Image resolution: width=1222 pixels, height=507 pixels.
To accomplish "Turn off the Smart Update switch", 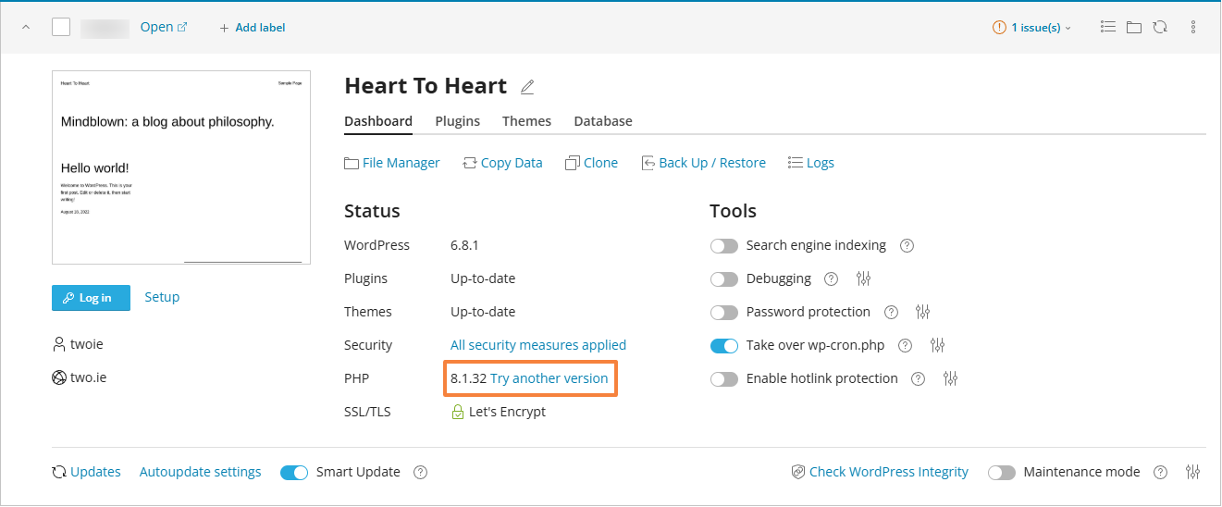I will point(294,473).
